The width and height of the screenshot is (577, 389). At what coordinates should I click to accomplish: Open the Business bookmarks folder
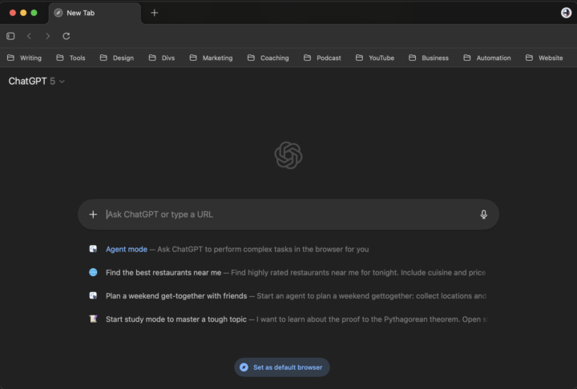tap(428, 58)
